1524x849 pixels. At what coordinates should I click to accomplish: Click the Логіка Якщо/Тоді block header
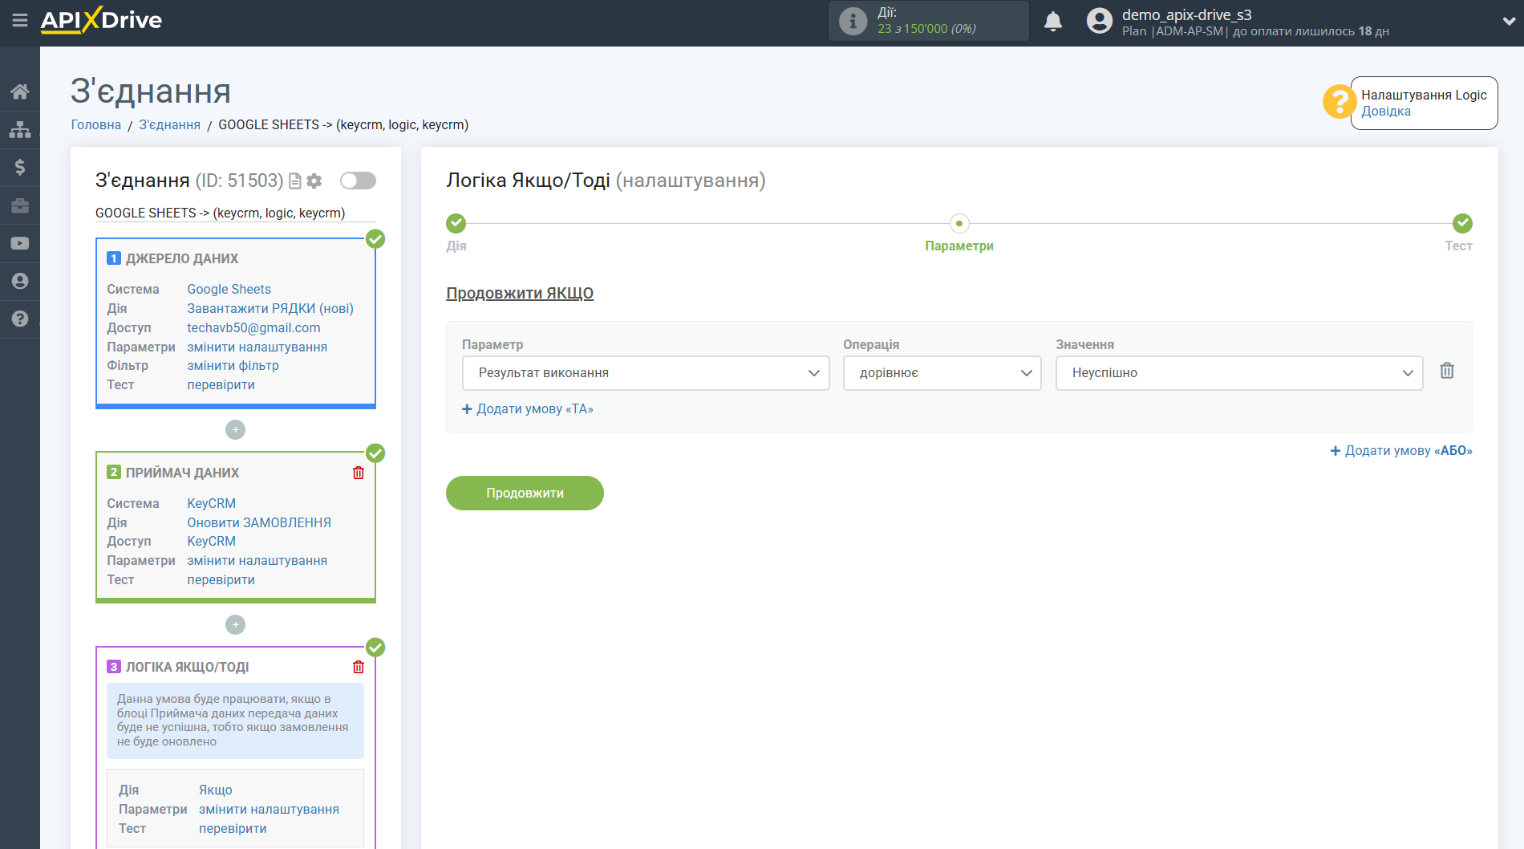187,667
